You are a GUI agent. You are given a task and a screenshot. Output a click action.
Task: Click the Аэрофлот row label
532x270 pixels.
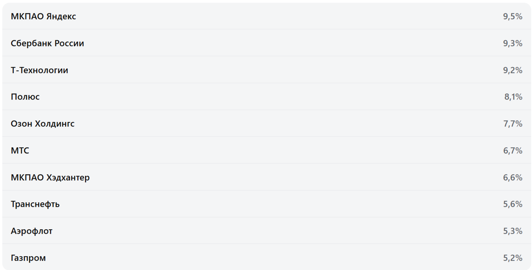pos(32,231)
